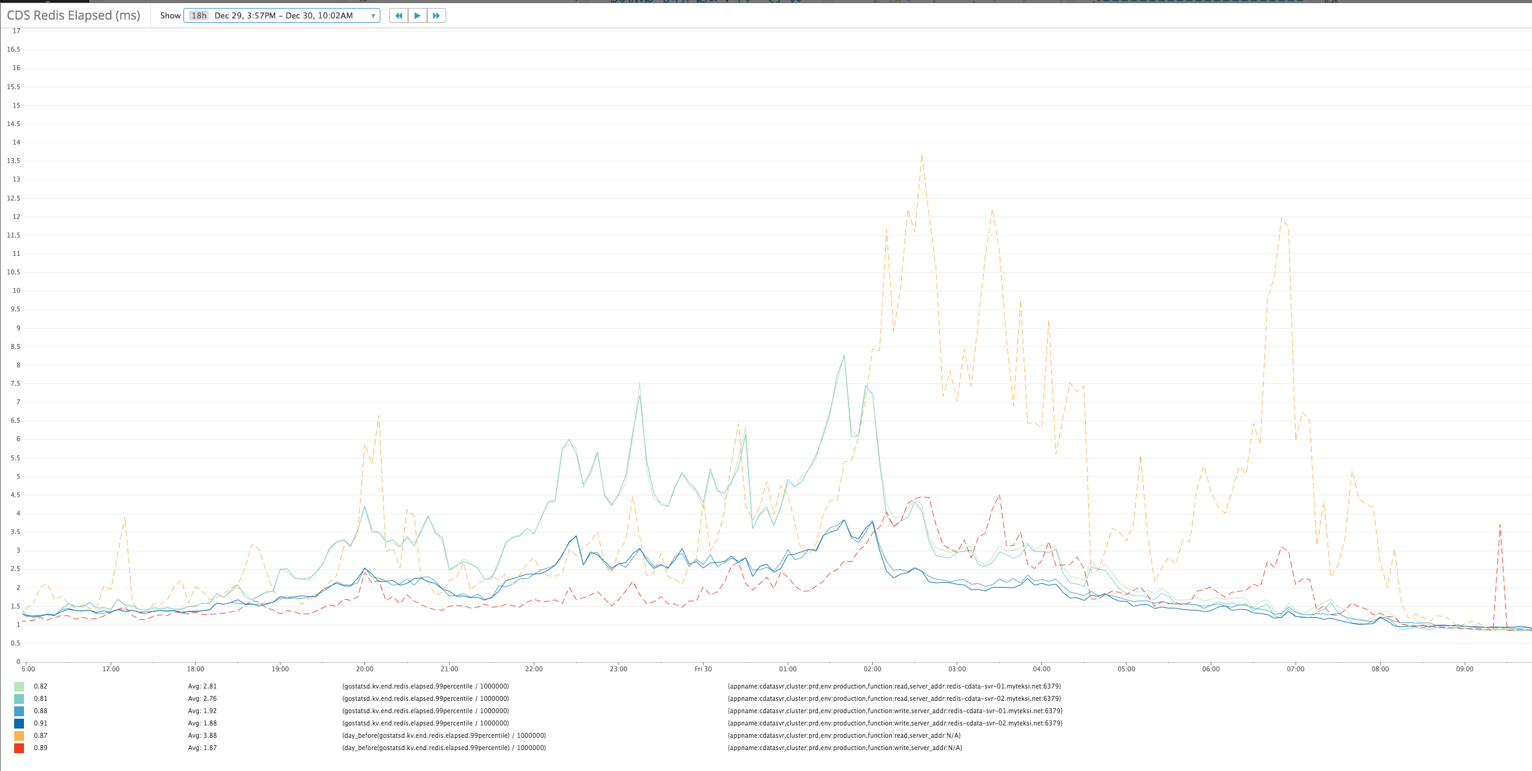Click the teal legend swatch for read svr-02
The height and width of the screenshot is (771, 1532).
(19, 698)
